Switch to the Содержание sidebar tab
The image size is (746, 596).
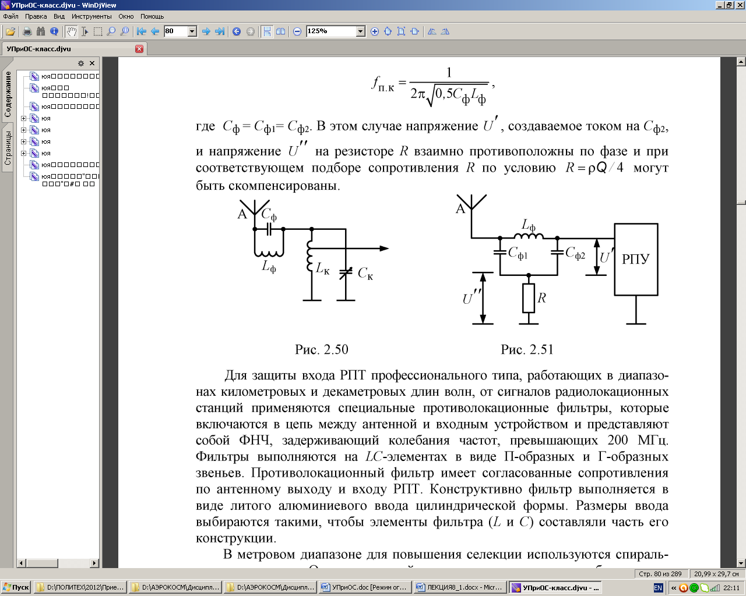[x=8, y=94]
